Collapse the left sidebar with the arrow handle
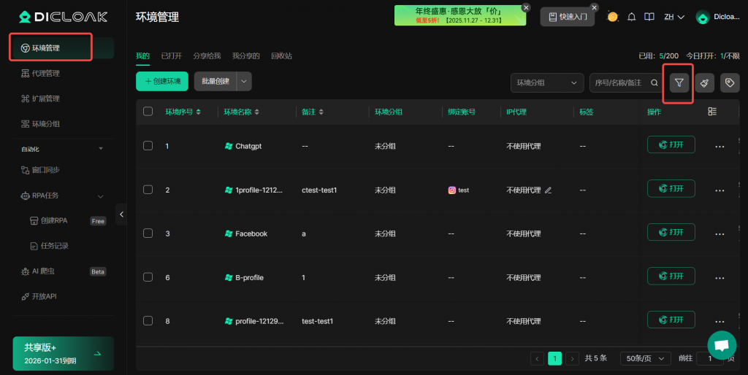The width and height of the screenshot is (748, 375). [121, 214]
